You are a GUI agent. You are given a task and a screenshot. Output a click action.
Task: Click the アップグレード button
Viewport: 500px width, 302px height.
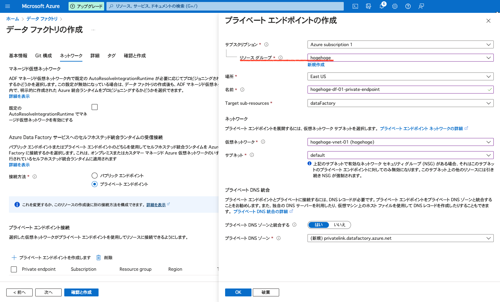click(86, 6)
